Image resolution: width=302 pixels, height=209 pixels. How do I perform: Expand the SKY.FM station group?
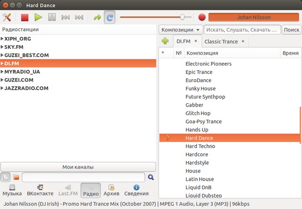(2, 47)
